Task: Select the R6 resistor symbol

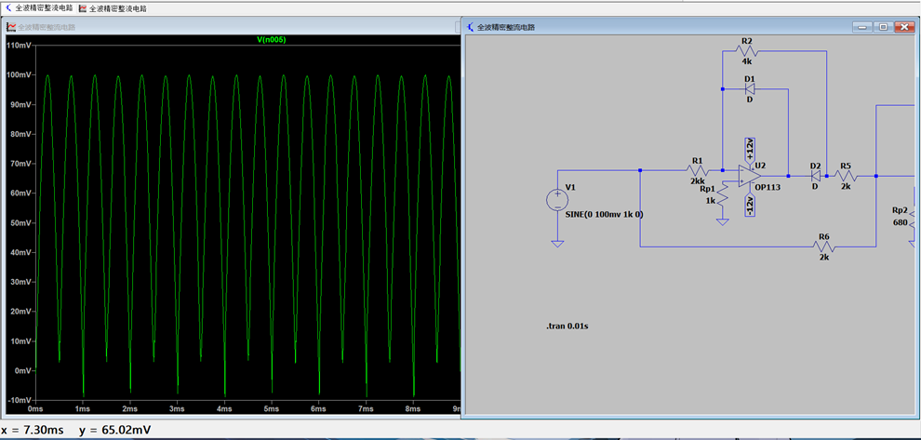Action: click(824, 247)
